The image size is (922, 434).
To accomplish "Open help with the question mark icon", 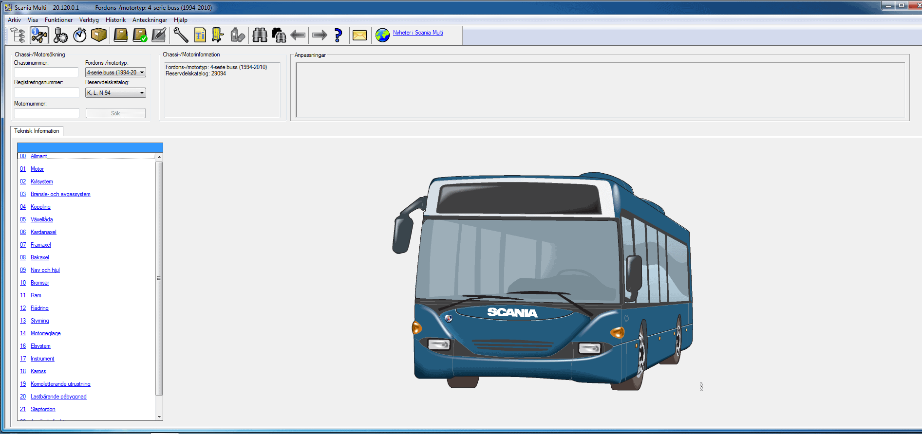I will tap(338, 35).
